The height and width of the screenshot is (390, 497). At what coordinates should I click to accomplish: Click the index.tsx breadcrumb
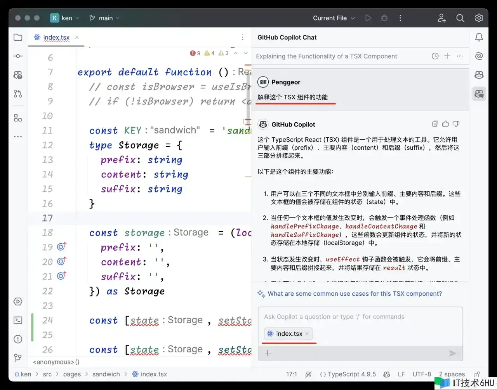149,374
